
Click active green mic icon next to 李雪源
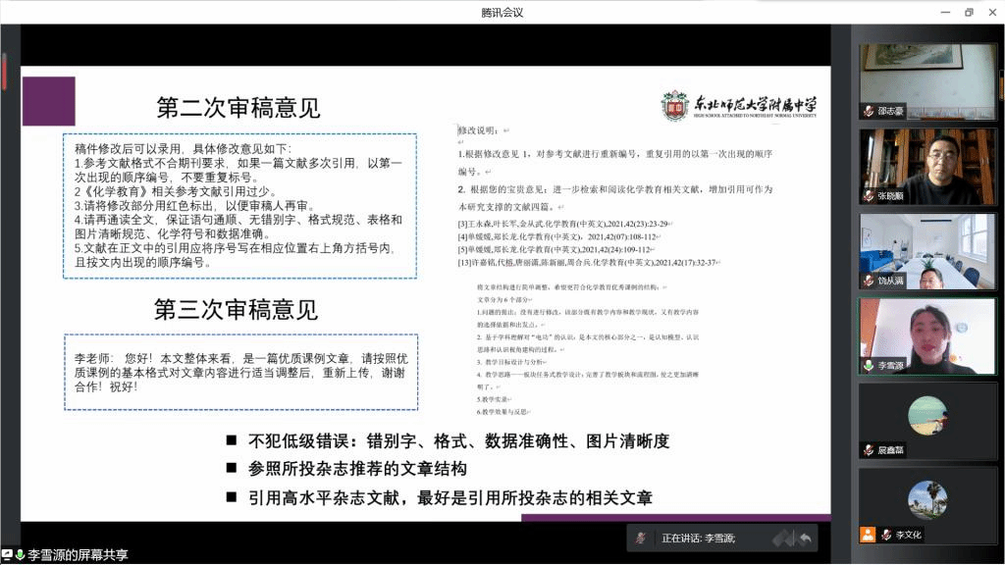[868, 365]
